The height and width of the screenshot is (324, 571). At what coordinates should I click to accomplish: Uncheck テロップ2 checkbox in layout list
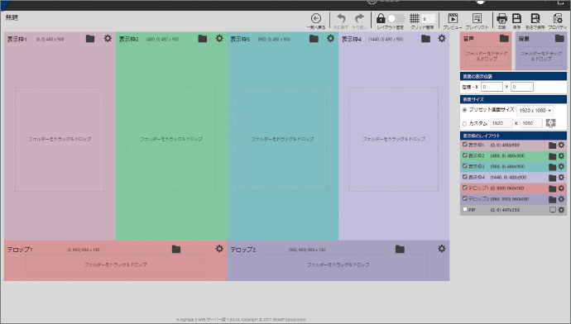(465, 198)
